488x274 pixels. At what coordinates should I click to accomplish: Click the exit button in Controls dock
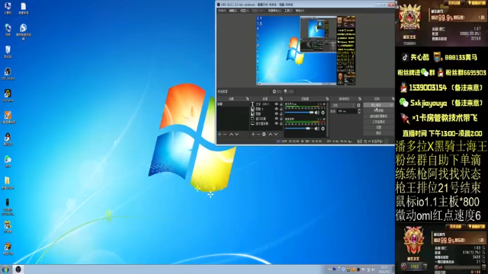coord(379,133)
